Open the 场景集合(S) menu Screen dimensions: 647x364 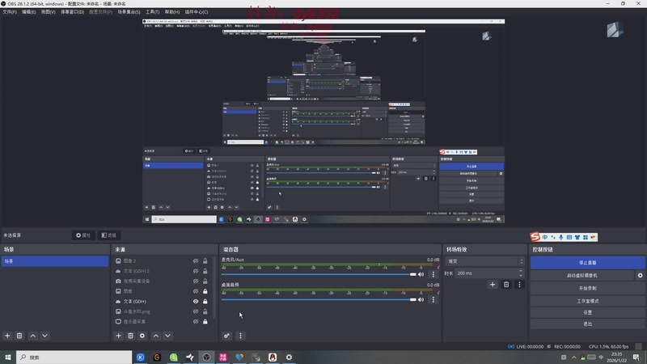coord(129,12)
